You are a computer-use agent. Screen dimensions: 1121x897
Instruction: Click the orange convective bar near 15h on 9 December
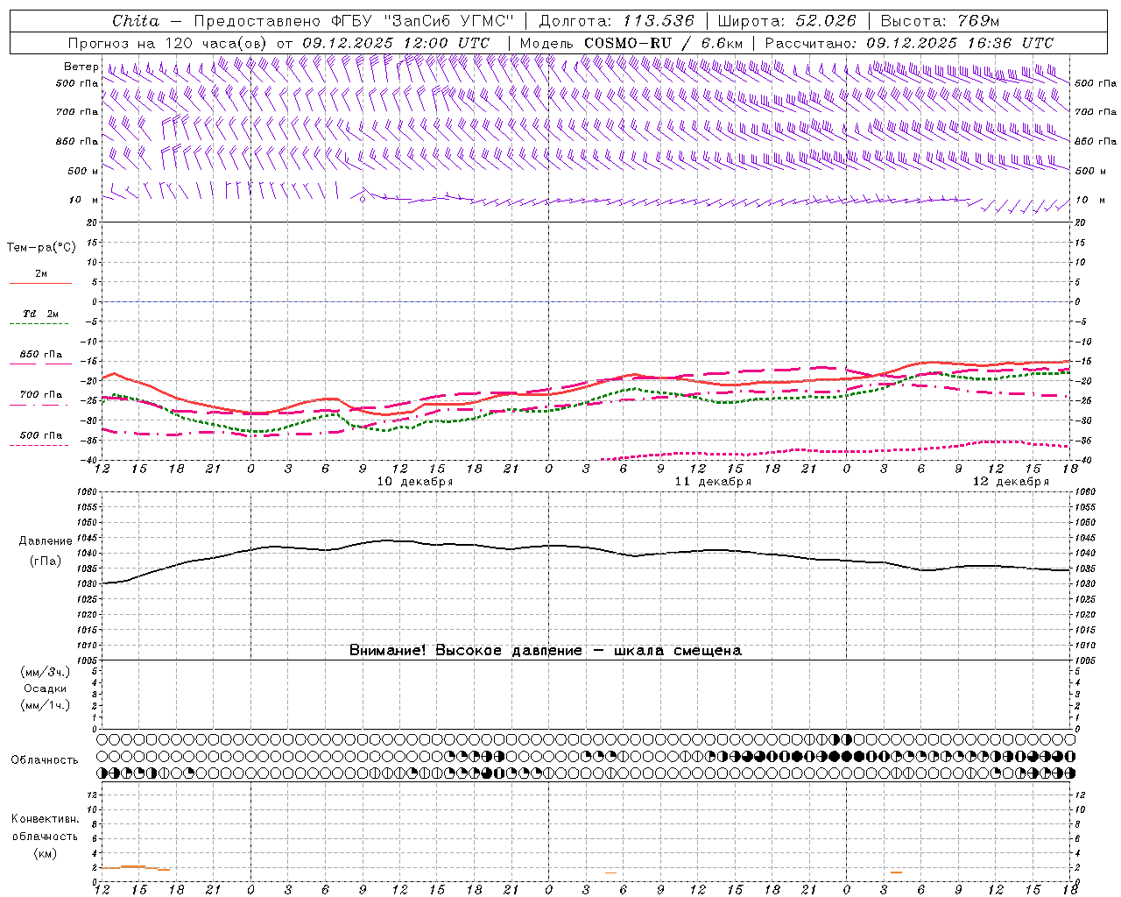(x=132, y=866)
